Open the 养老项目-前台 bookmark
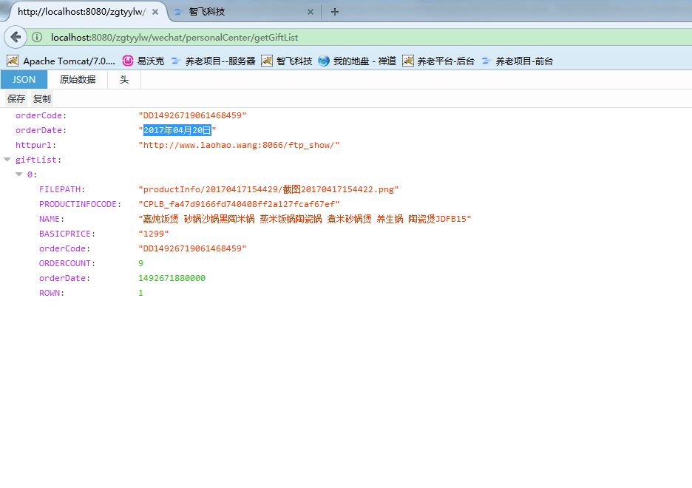This screenshot has width=692, height=488. coord(517,61)
